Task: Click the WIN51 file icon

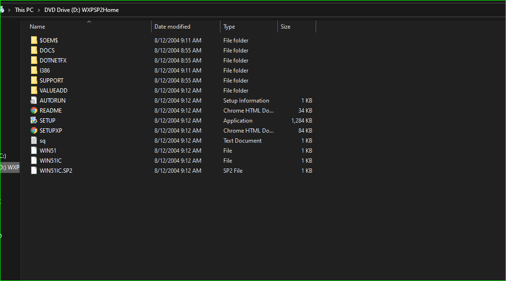Action: pyautogui.click(x=34, y=150)
